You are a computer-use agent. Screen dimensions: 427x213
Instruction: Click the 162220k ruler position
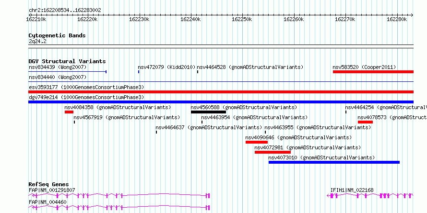pos(88,19)
